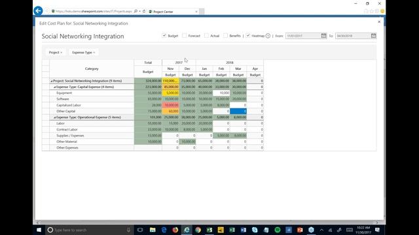
Task: Enable the Actual checkbox
Action: tap(206, 35)
